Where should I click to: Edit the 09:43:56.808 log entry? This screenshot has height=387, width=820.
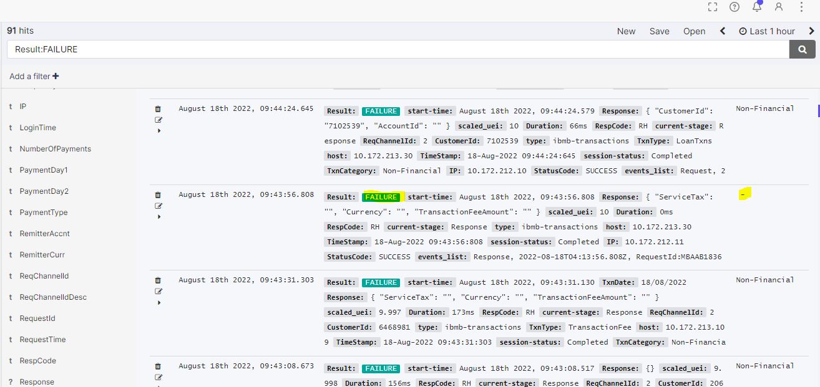(x=158, y=206)
